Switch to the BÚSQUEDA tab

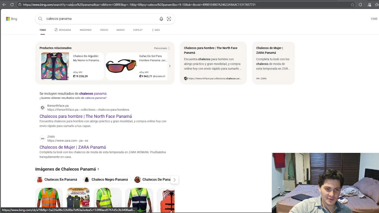click(62, 30)
